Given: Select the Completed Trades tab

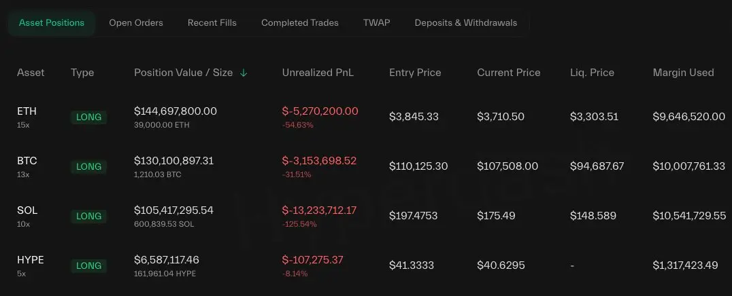Looking at the screenshot, I should [x=300, y=22].
